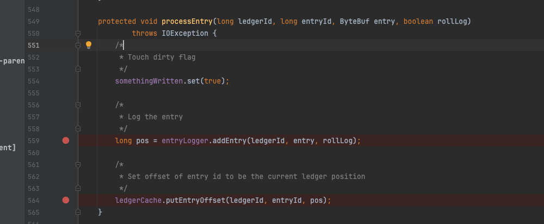The width and height of the screenshot is (544, 224).
Task: Click the entryLogger field reference
Action: 185,140
